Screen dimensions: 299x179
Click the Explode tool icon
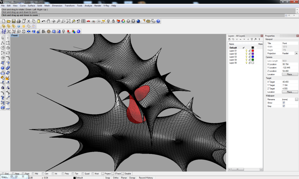tap(8, 78)
